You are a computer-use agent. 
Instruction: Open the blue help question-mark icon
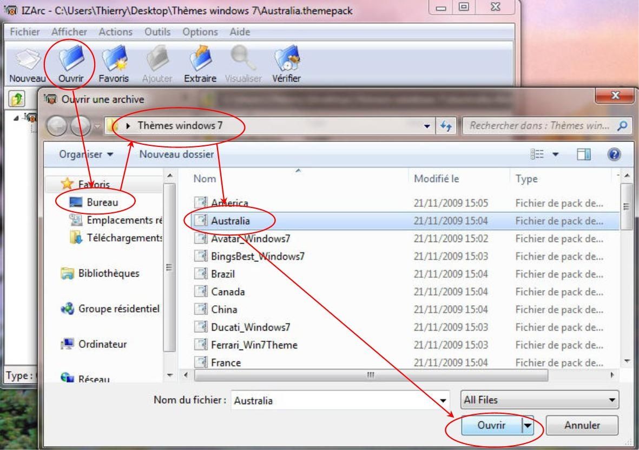(x=614, y=154)
